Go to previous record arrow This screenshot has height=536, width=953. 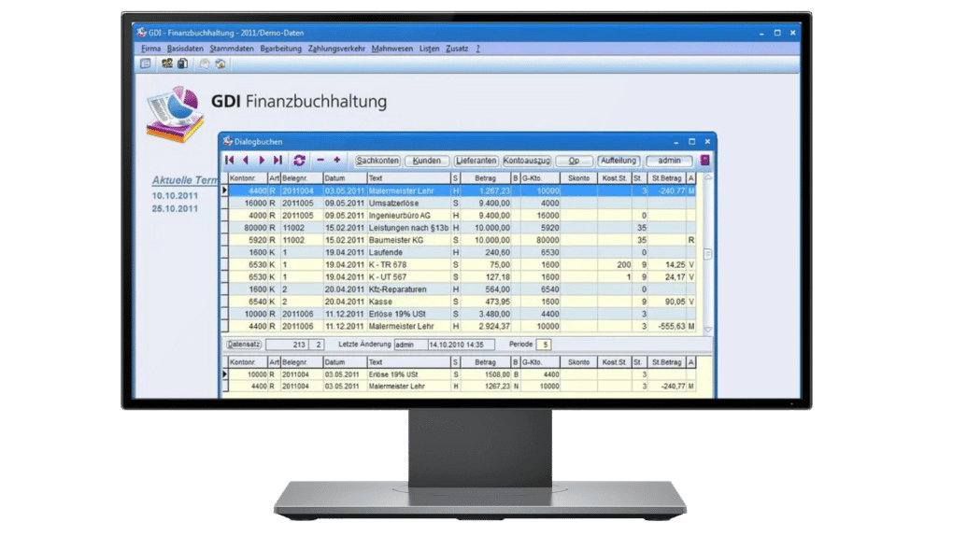[x=246, y=160]
